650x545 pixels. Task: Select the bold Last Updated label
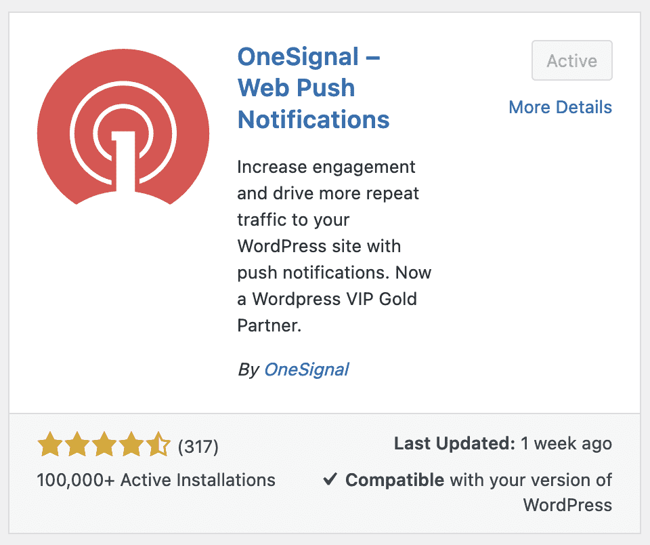[454, 444]
